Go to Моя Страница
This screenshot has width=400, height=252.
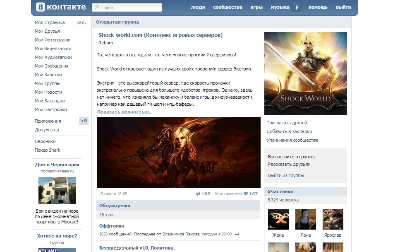point(50,22)
